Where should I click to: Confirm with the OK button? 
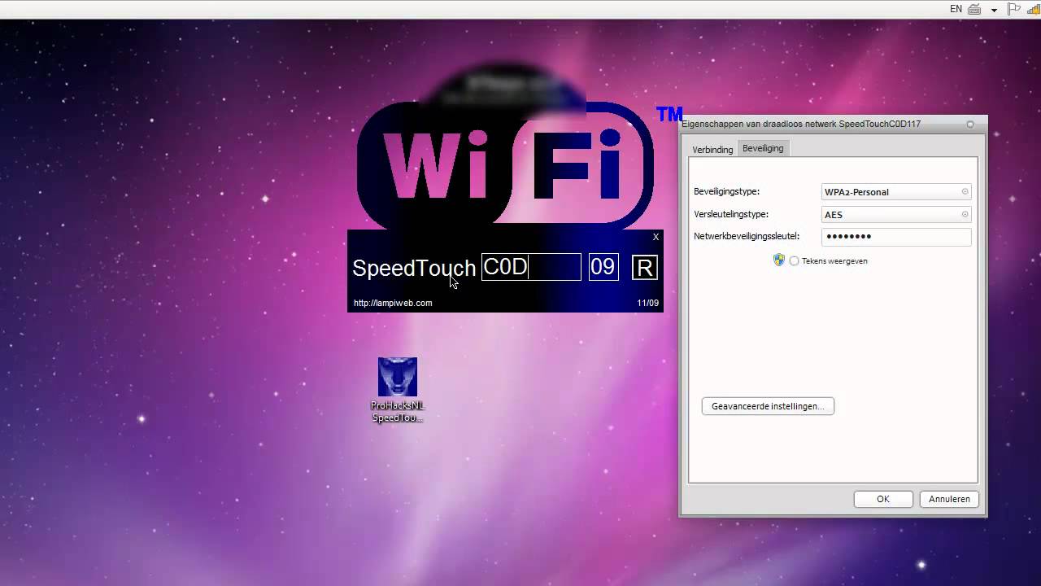[883, 499]
